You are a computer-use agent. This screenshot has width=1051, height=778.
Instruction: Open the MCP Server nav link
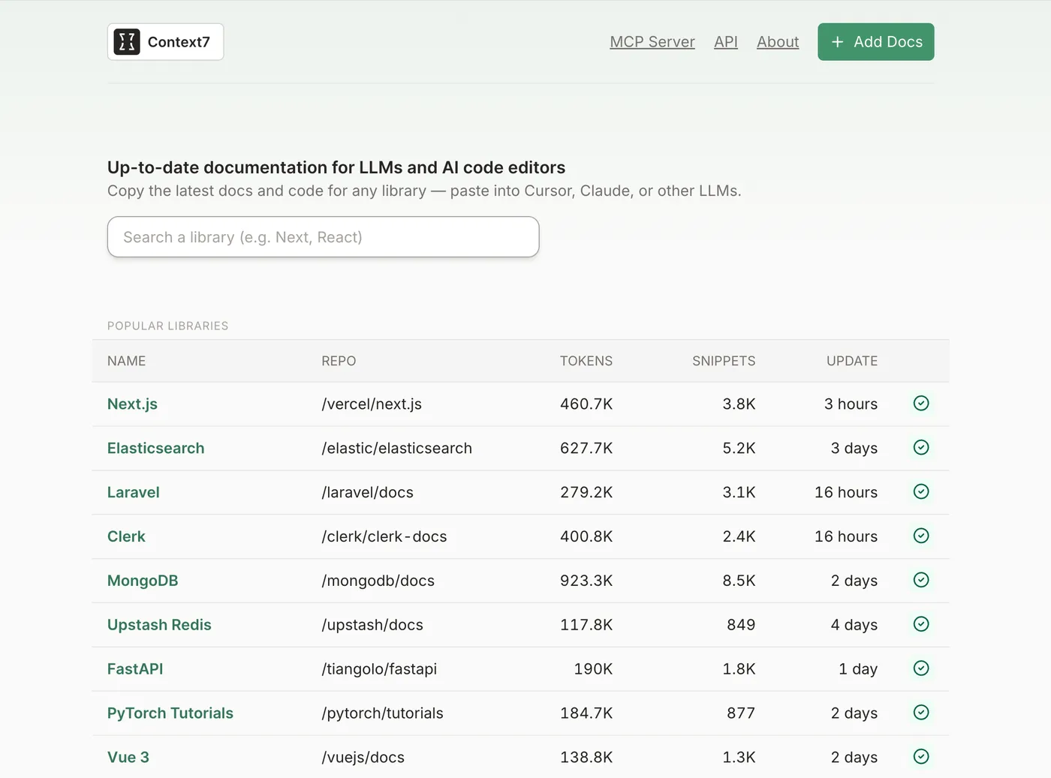(652, 42)
